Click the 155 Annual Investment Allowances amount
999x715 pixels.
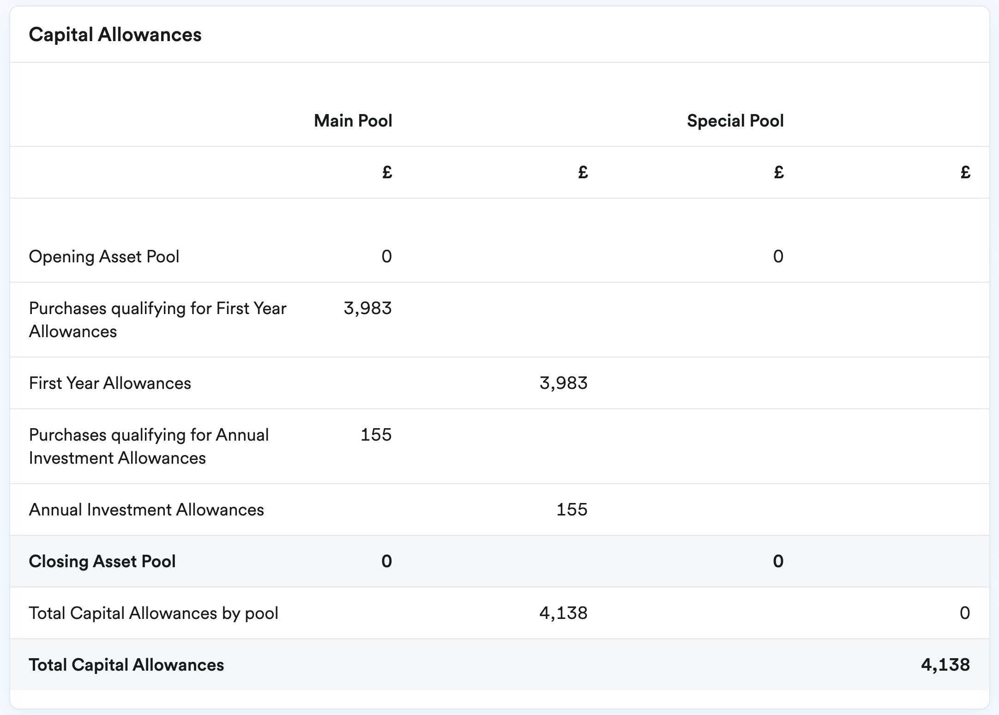click(572, 510)
